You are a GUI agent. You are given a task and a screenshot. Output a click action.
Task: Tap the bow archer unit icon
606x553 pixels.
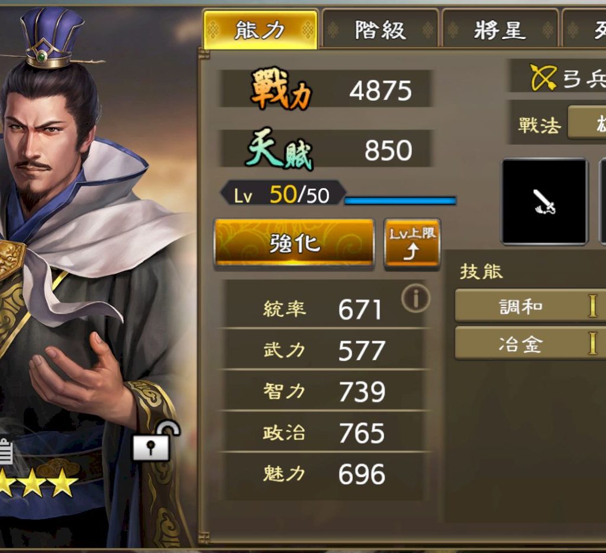[543, 77]
